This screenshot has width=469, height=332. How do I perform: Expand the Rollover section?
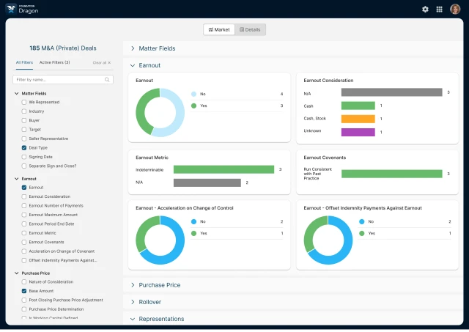(x=133, y=302)
